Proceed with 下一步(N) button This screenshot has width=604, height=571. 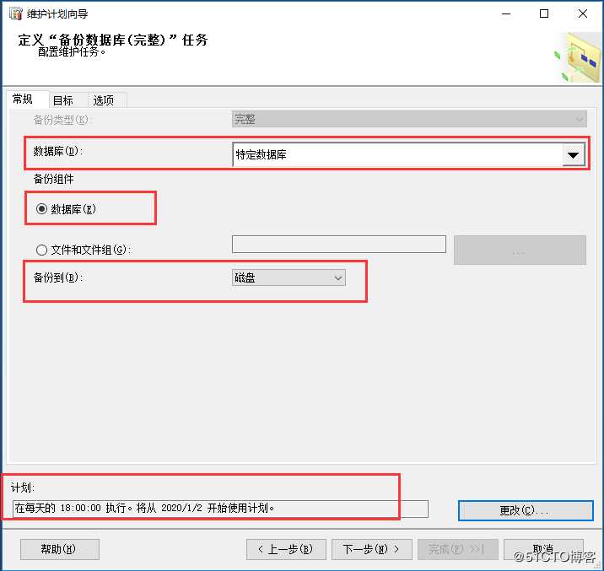[372, 549]
